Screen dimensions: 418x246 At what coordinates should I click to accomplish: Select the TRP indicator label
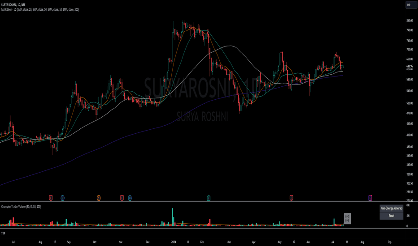[3, 233]
